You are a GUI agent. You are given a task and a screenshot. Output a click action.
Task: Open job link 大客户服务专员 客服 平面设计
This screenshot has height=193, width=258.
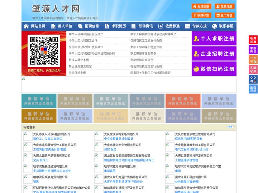click(123, 182)
